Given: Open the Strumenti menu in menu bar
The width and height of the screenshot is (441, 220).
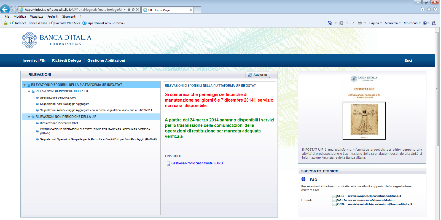Looking at the screenshot, I should pos(69,17).
